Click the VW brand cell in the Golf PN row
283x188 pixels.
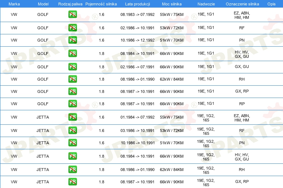14,40
